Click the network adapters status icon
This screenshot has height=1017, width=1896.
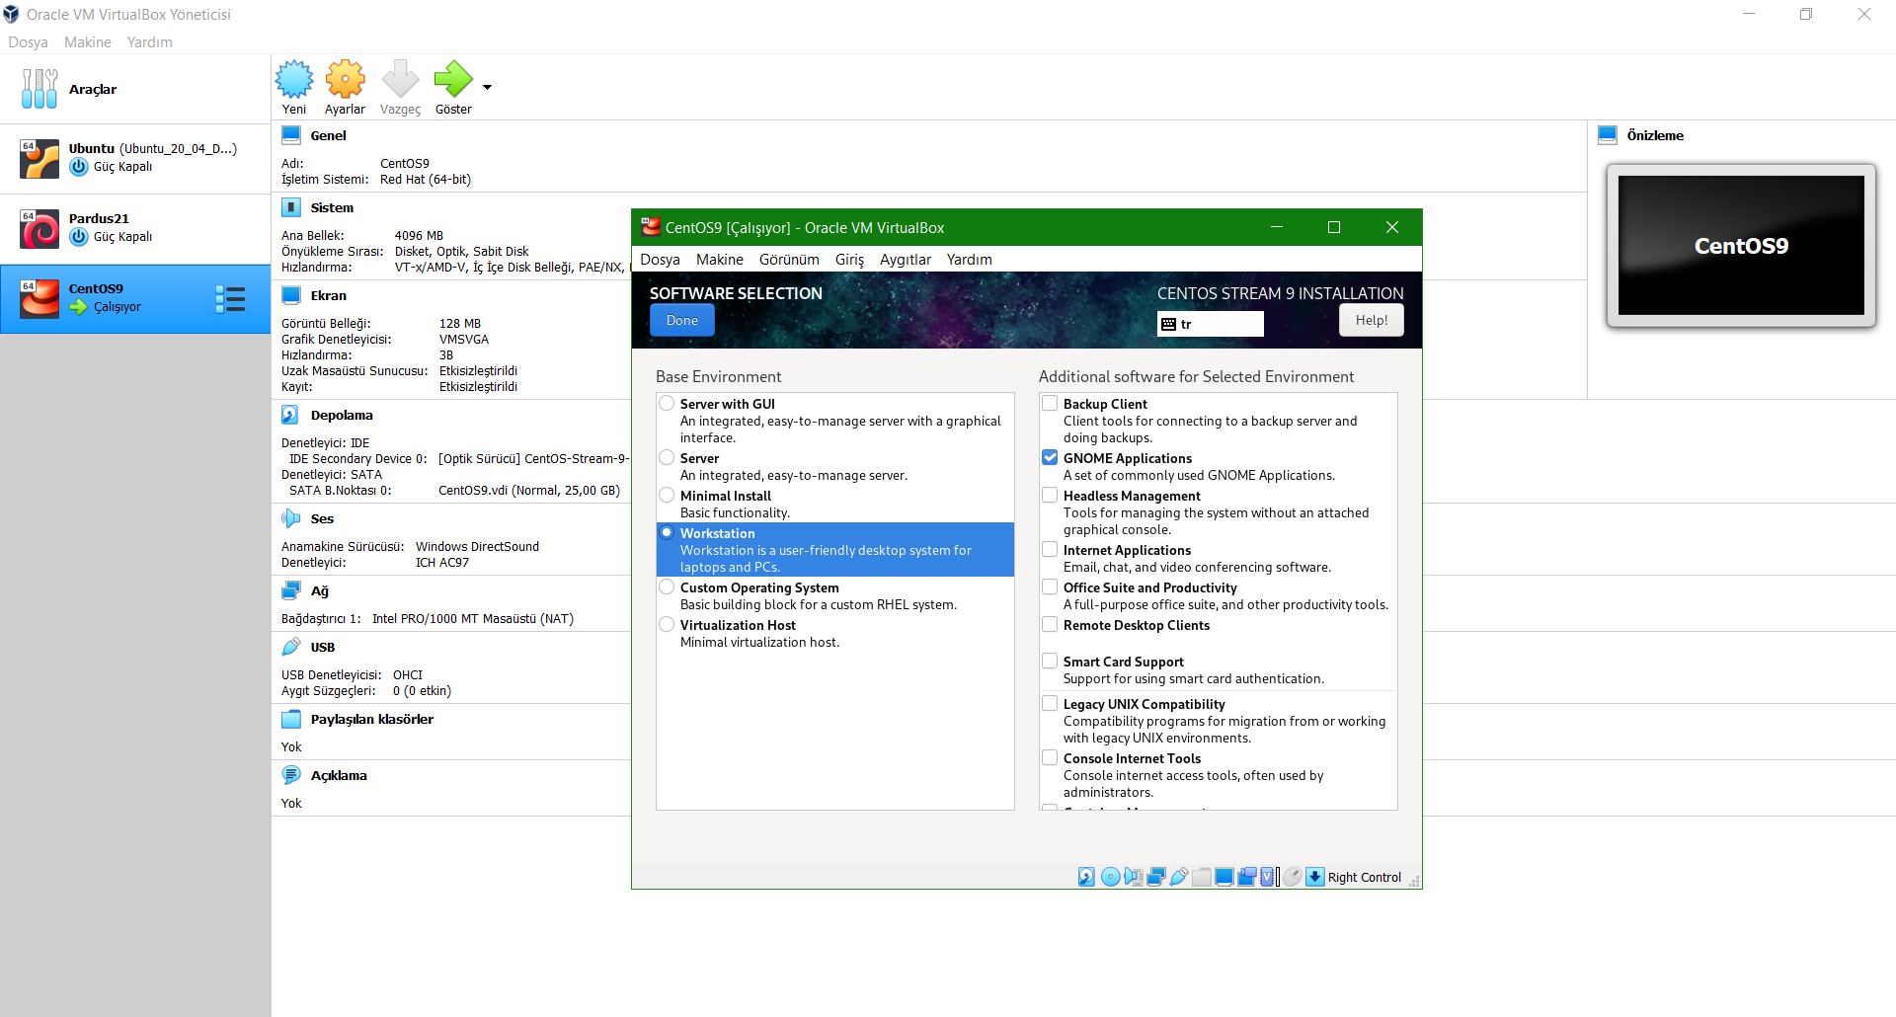pos(1156,877)
